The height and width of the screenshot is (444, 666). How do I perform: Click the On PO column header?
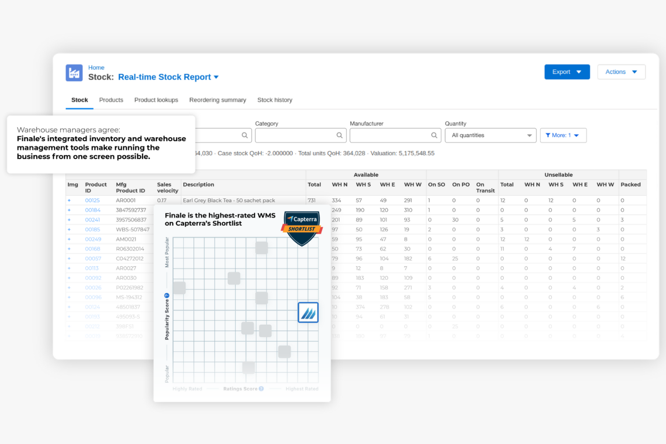pyautogui.click(x=461, y=184)
